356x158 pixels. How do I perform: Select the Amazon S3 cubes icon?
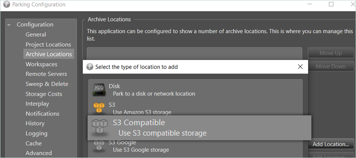coord(99,107)
